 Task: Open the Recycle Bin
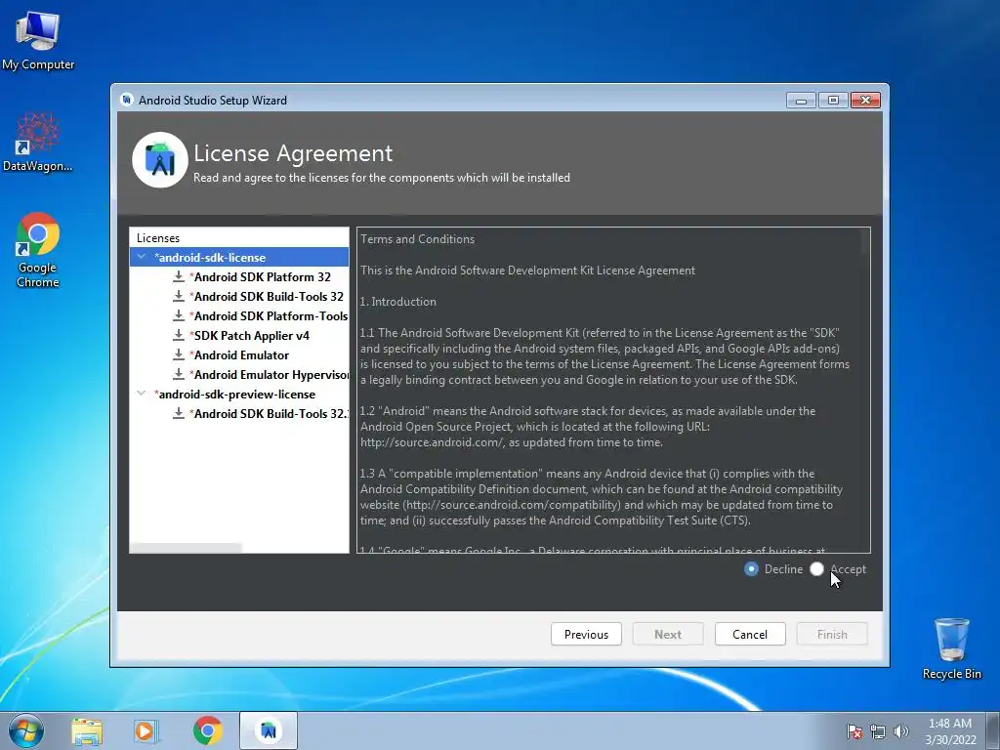951,647
